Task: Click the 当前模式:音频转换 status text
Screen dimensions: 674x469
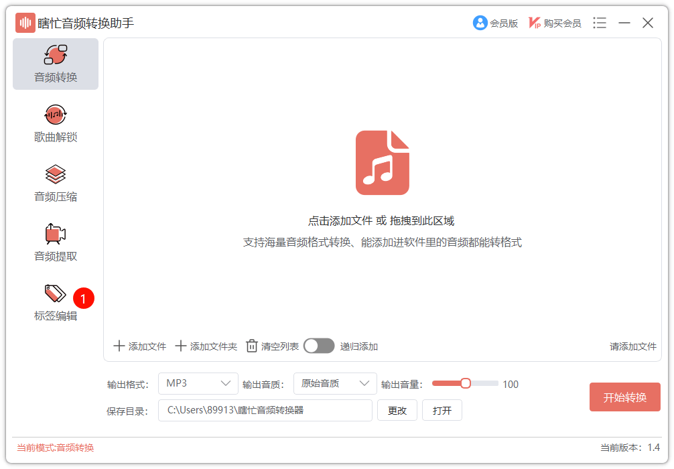Action: pyautogui.click(x=56, y=448)
